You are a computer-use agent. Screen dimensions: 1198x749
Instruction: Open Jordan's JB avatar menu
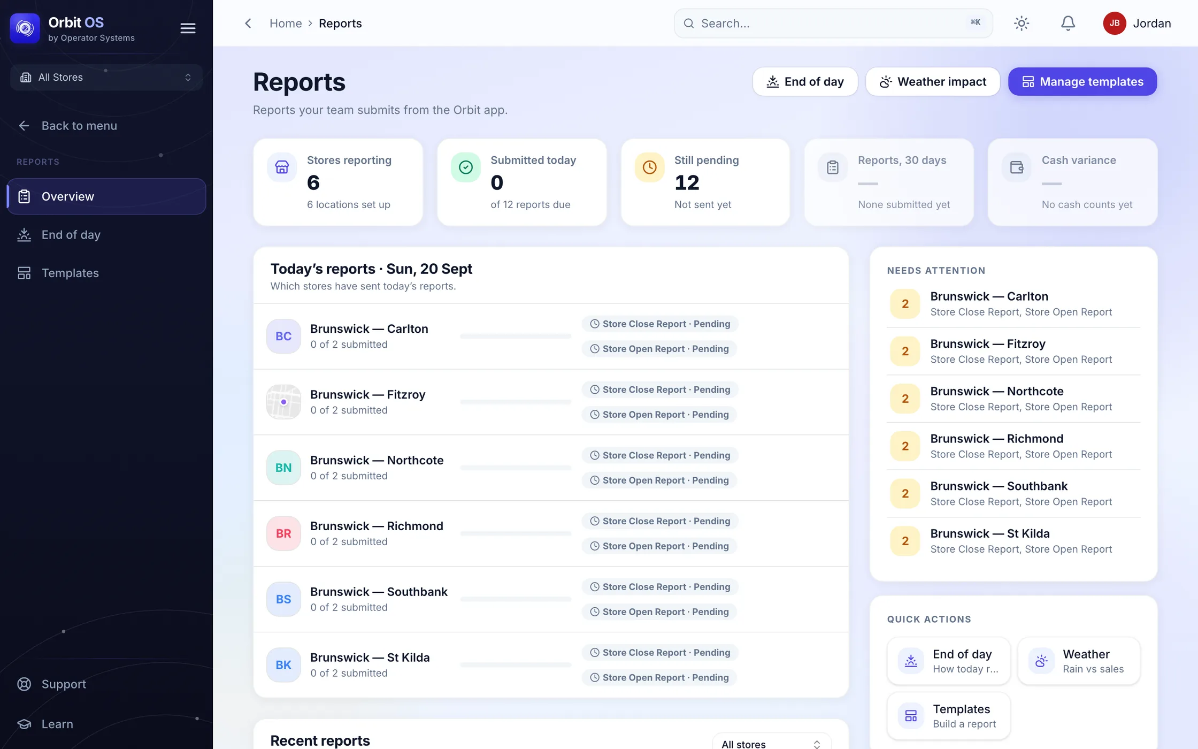(1115, 23)
